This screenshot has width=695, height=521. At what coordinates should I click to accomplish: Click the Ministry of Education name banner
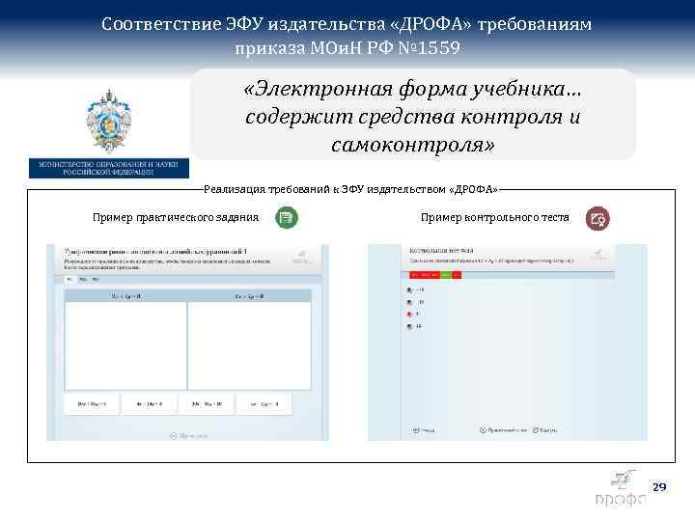click(109, 168)
